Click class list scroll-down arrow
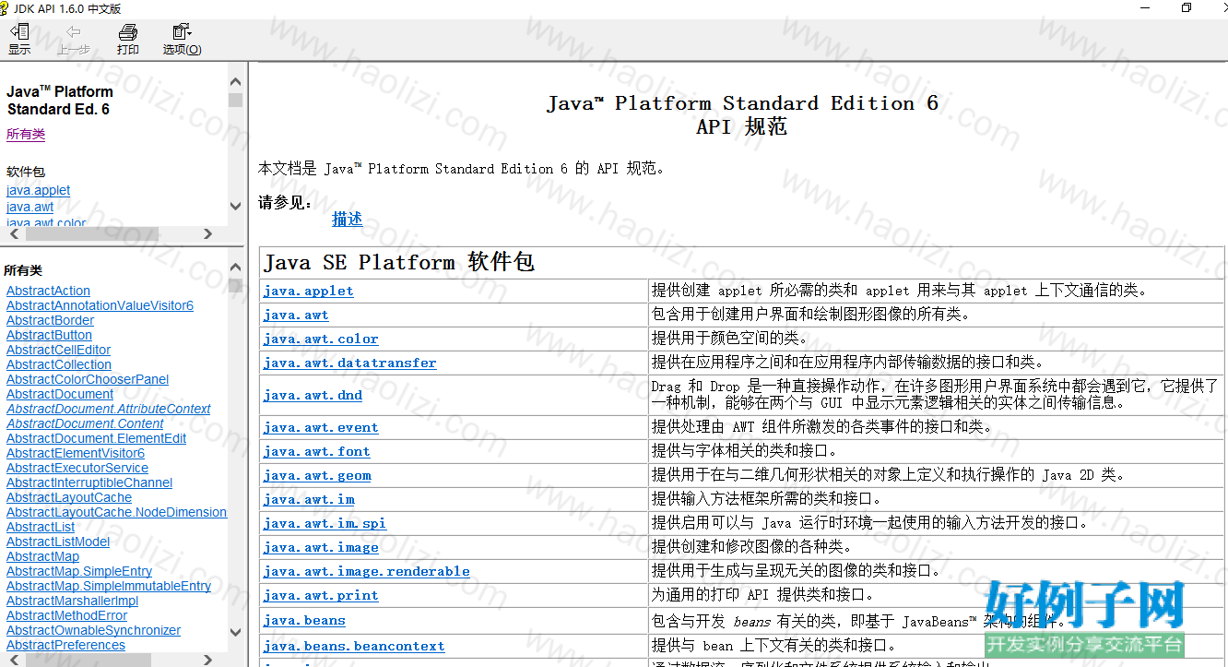 tap(235, 633)
